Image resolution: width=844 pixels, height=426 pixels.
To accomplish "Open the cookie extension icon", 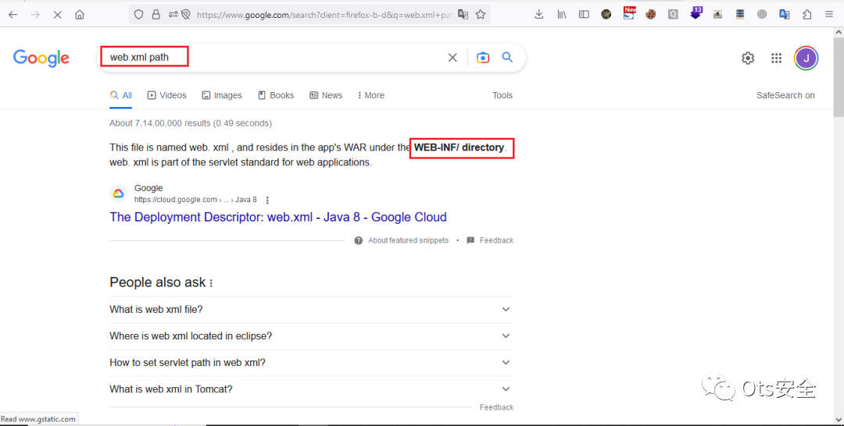I will tap(651, 15).
